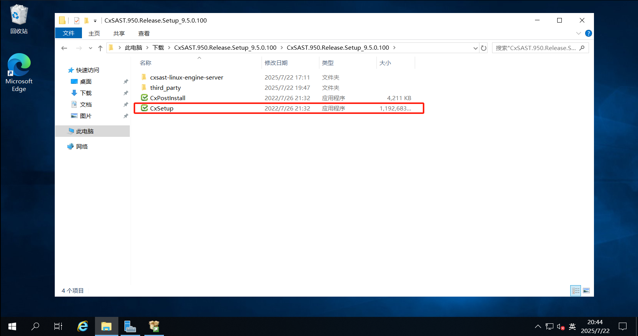Open the 共享 ribbon tab

tap(119, 33)
